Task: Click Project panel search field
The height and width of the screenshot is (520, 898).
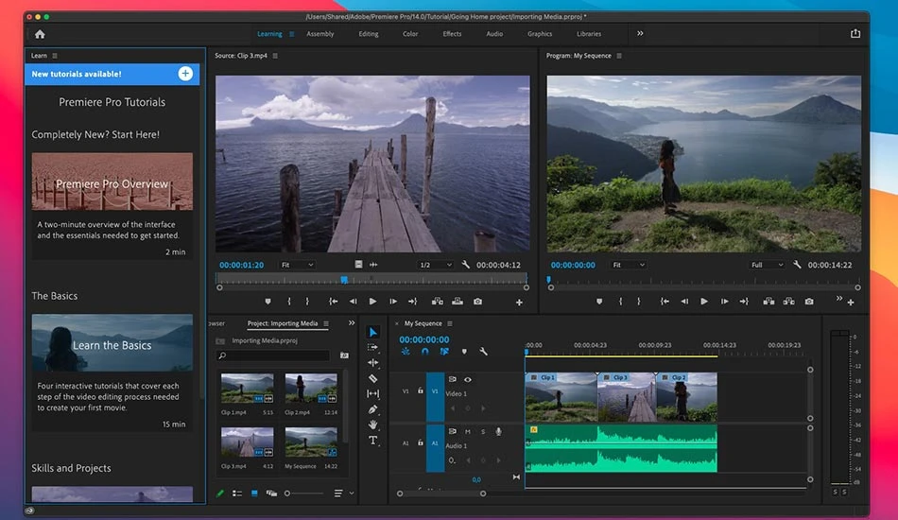Action: click(x=274, y=355)
